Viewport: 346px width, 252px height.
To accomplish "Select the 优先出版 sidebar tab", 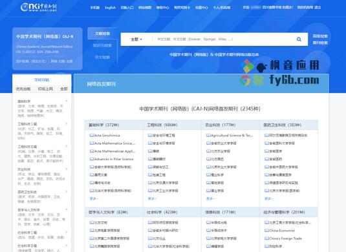I will 23,89.
